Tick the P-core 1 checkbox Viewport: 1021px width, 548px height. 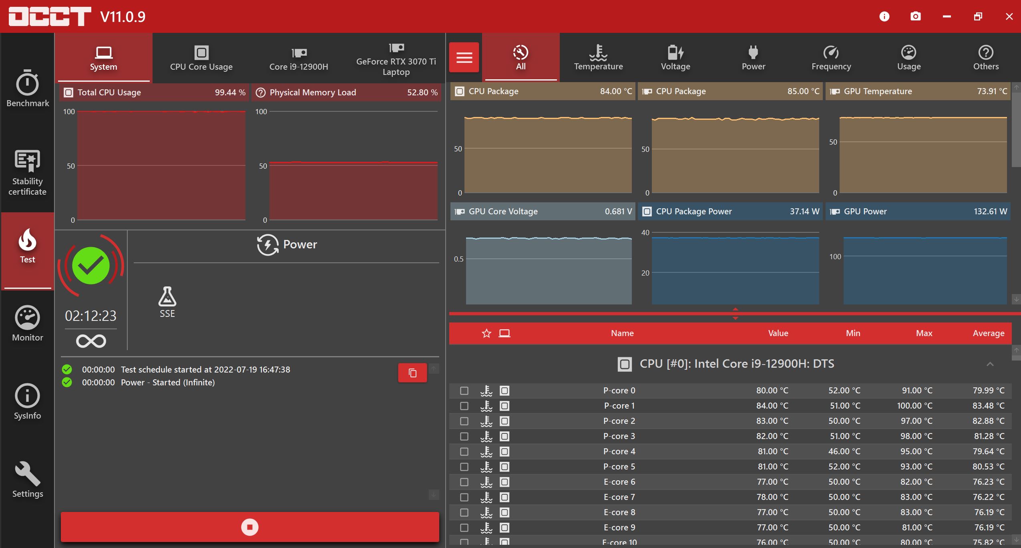pos(464,406)
